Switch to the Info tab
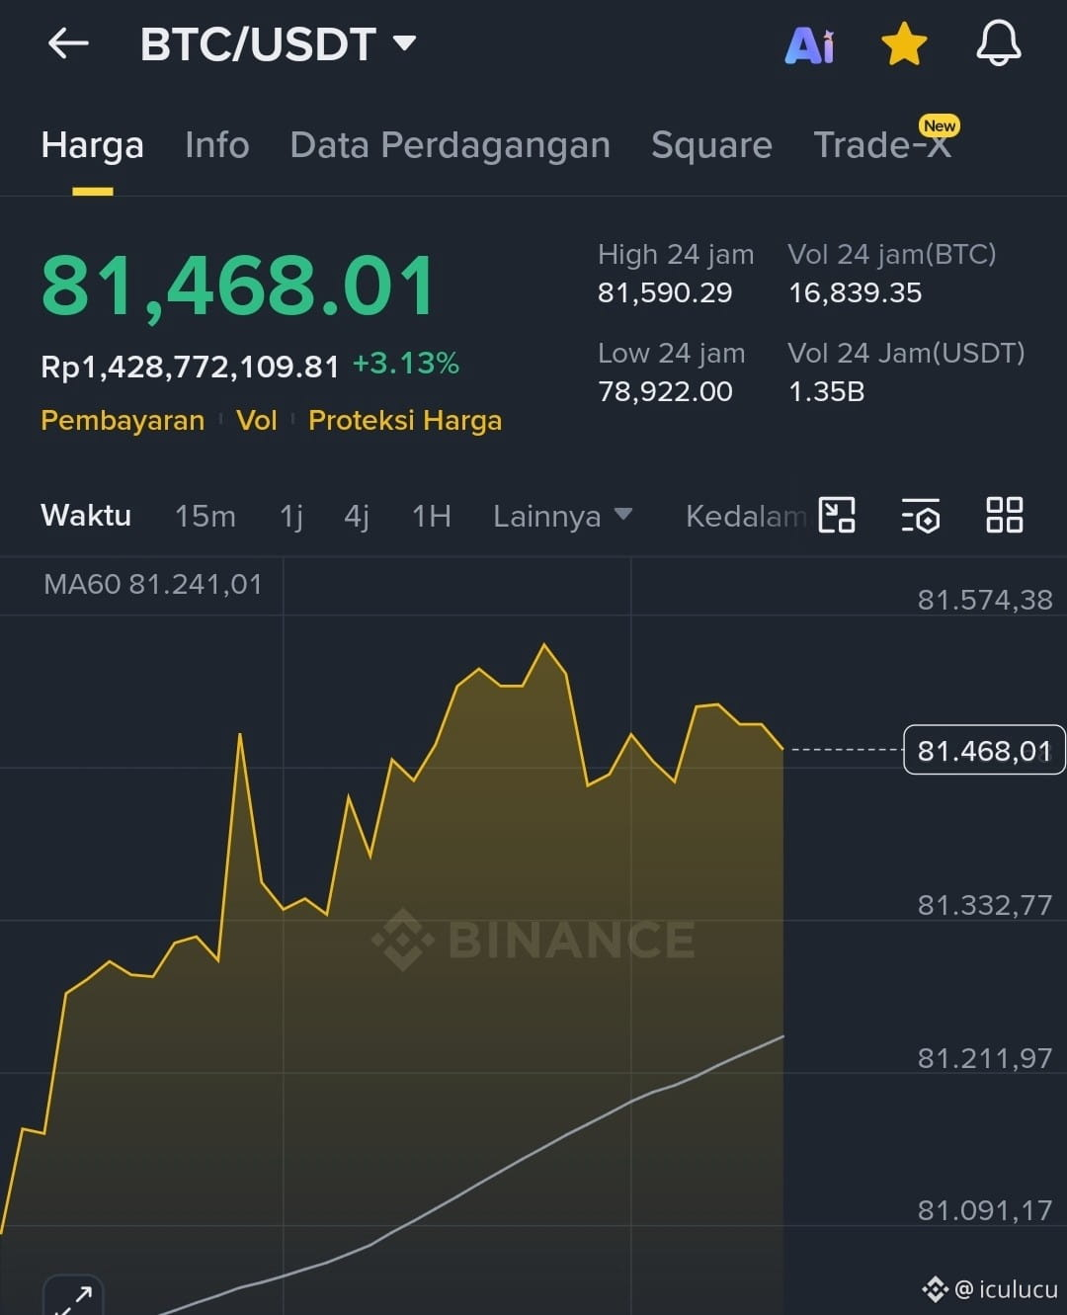The height and width of the screenshot is (1315, 1067). [x=216, y=145]
